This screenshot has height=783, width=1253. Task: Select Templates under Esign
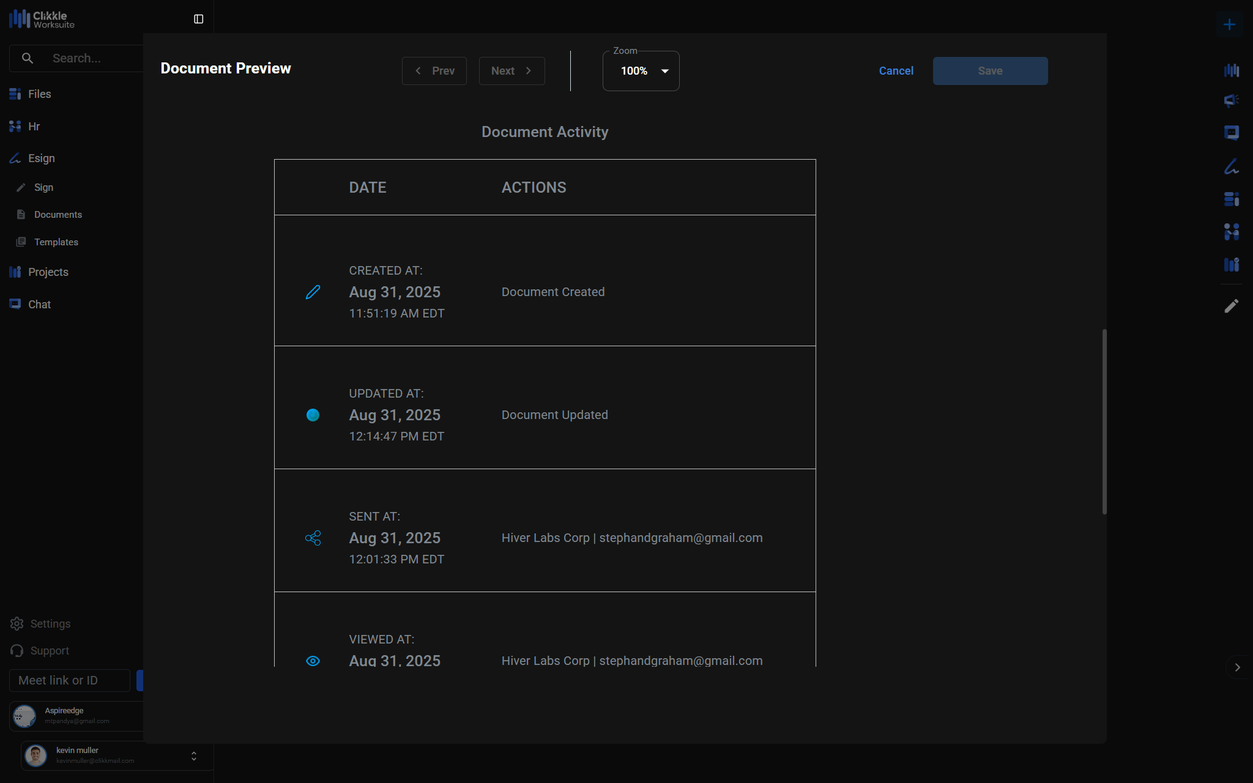click(56, 242)
